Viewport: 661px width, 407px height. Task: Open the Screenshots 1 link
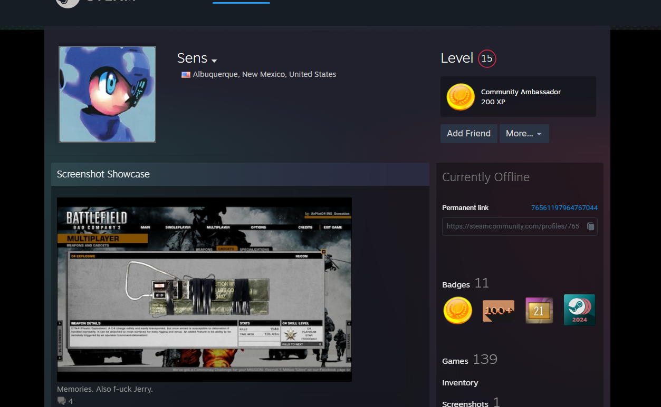tap(471, 402)
